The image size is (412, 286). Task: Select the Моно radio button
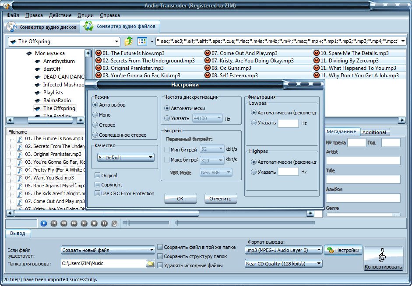pos(95,115)
